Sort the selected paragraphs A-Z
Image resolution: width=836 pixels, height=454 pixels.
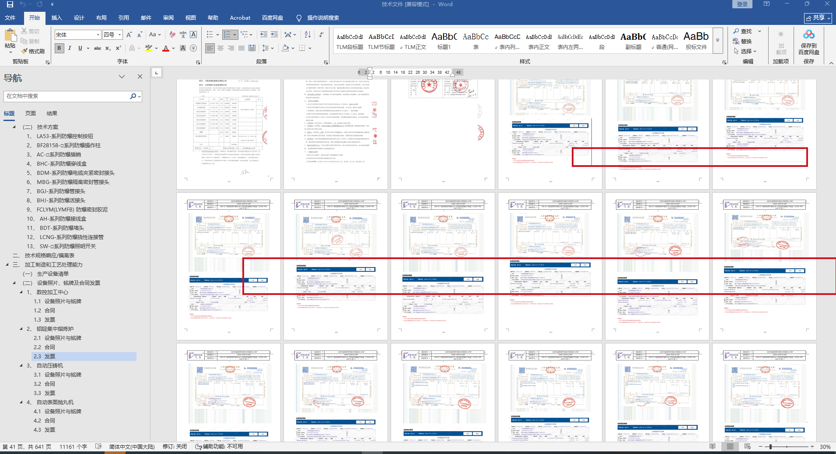tap(308, 35)
